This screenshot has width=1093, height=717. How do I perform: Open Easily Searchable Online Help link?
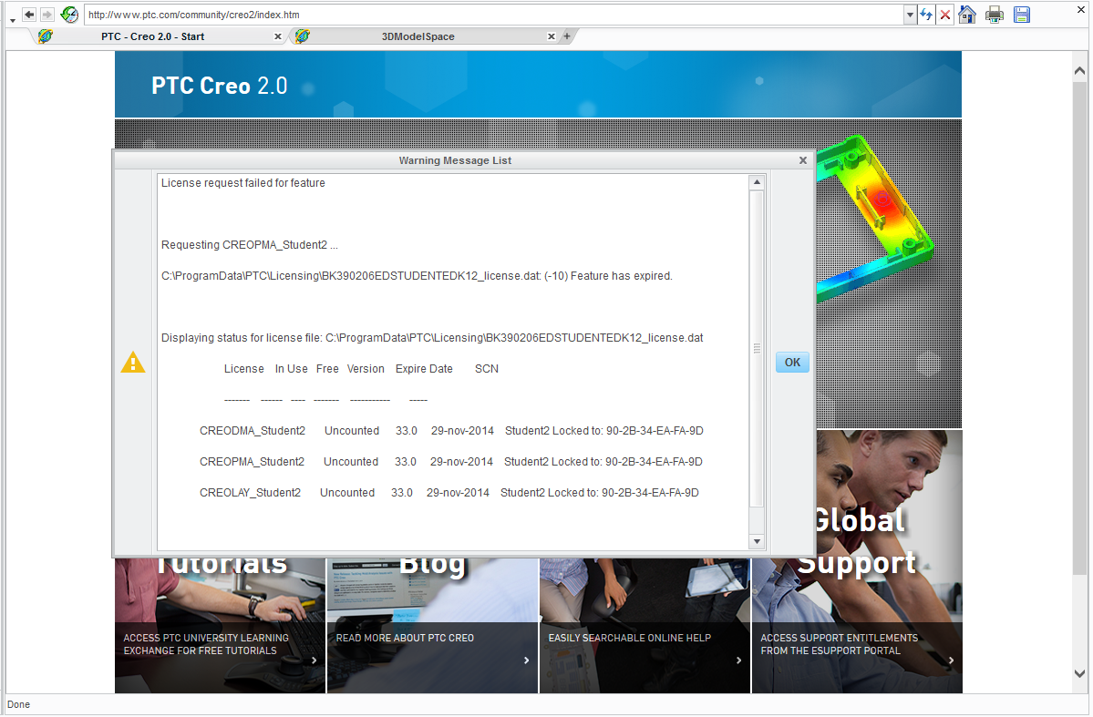[629, 639]
